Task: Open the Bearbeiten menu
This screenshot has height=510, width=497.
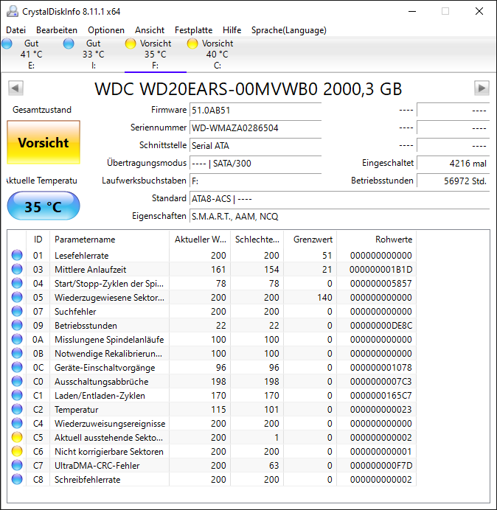Action: click(57, 30)
